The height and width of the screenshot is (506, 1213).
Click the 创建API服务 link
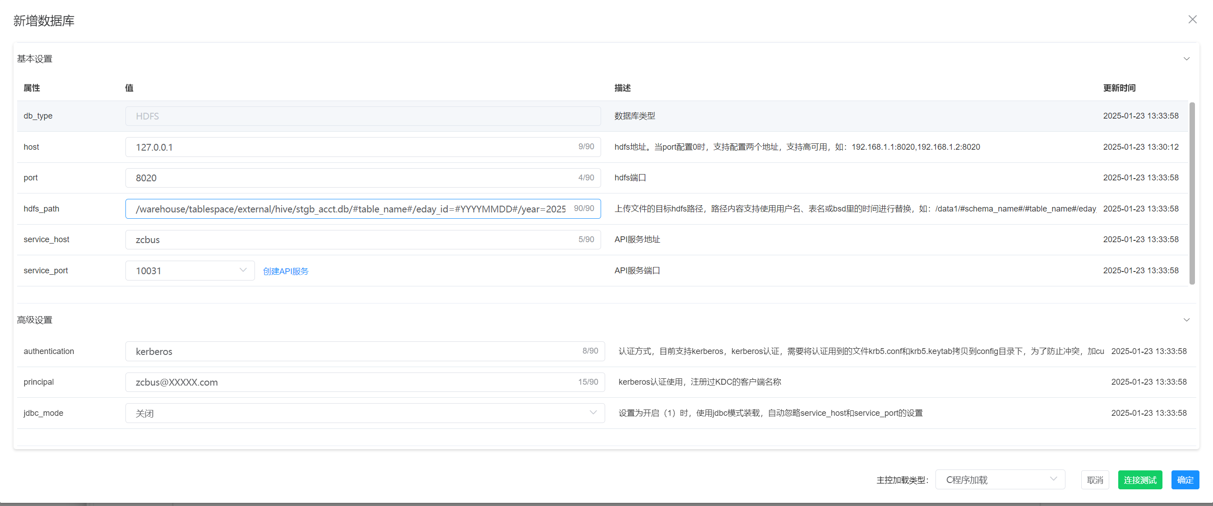click(285, 271)
